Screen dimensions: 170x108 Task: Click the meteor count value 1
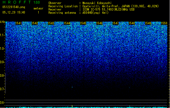coord(38,12)
